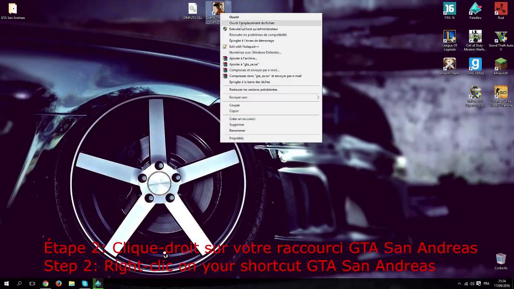The image size is (514, 289).
Task: Select the Minecraft desktop icon
Action: 501,66
